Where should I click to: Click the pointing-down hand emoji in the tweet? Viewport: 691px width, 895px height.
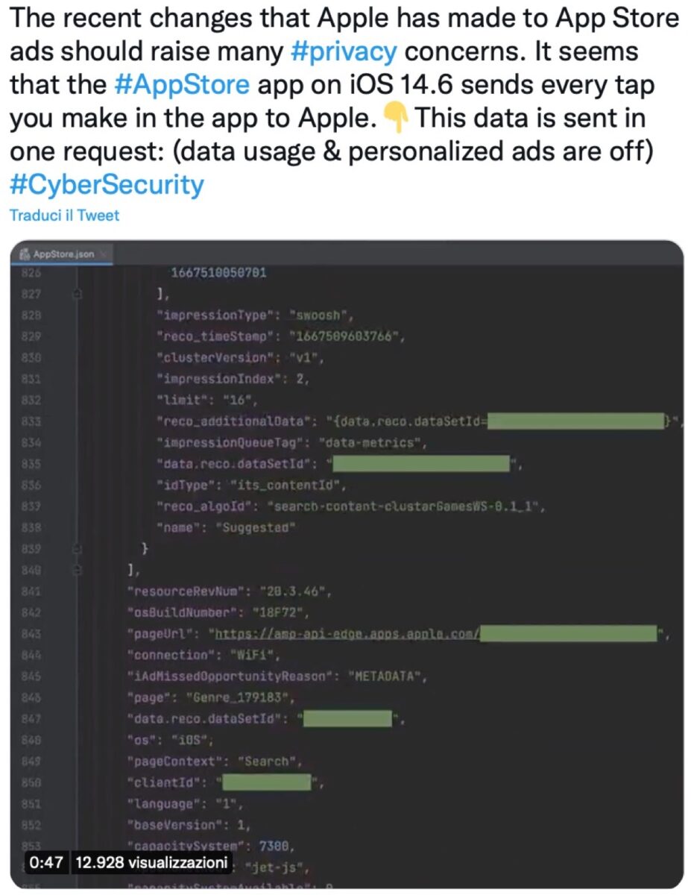click(392, 119)
